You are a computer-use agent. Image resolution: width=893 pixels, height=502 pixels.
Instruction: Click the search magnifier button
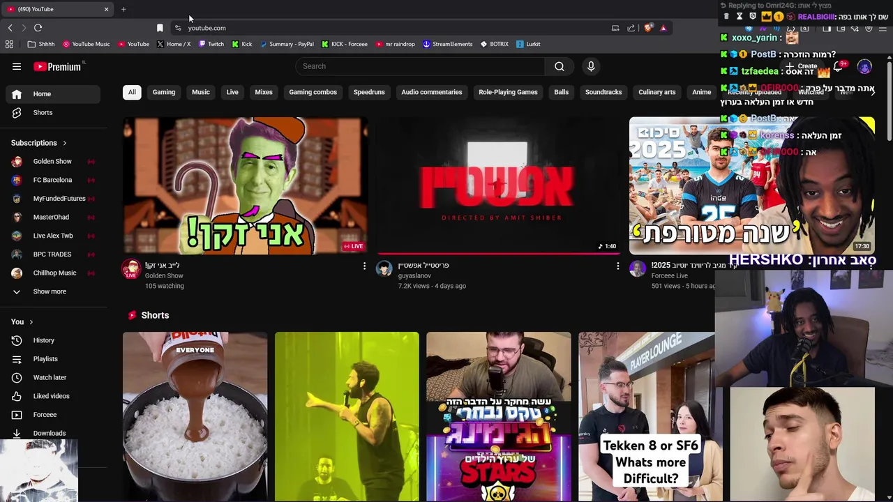tap(560, 66)
